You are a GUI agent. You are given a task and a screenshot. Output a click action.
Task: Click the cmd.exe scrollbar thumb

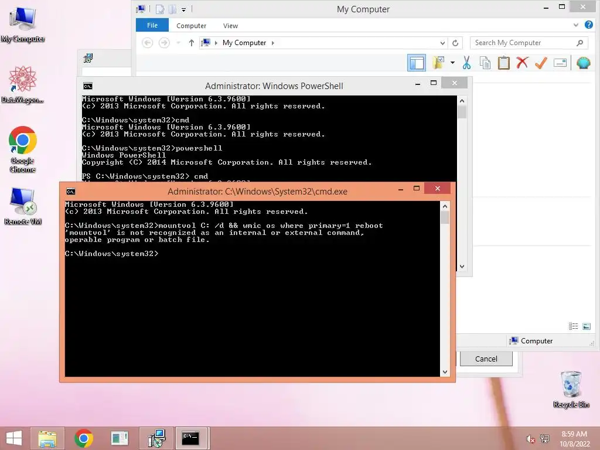coord(445,217)
